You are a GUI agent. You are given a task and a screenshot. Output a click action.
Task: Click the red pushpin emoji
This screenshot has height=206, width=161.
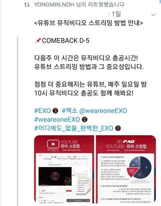(38, 40)
